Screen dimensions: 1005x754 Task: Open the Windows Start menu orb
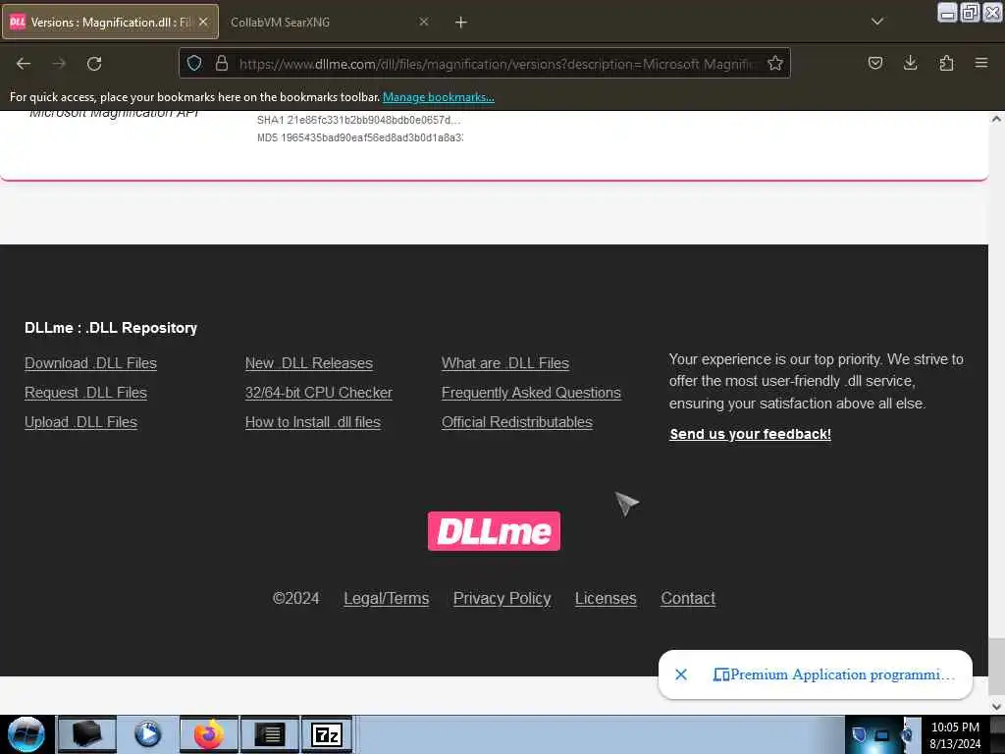click(x=26, y=734)
